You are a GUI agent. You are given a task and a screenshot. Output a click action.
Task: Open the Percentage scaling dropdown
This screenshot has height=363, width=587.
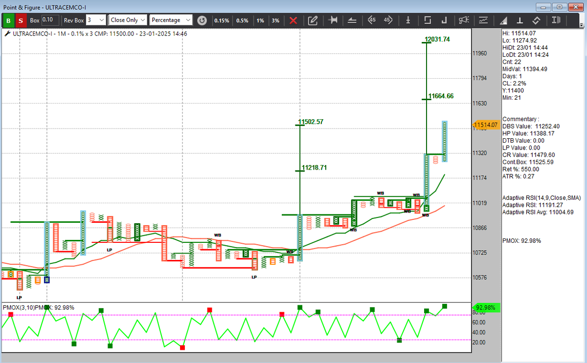tap(171, 20)
